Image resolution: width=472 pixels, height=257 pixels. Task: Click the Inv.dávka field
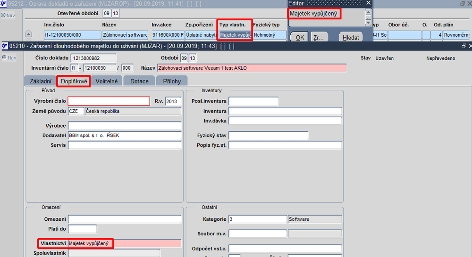click(x=285, y=120)
